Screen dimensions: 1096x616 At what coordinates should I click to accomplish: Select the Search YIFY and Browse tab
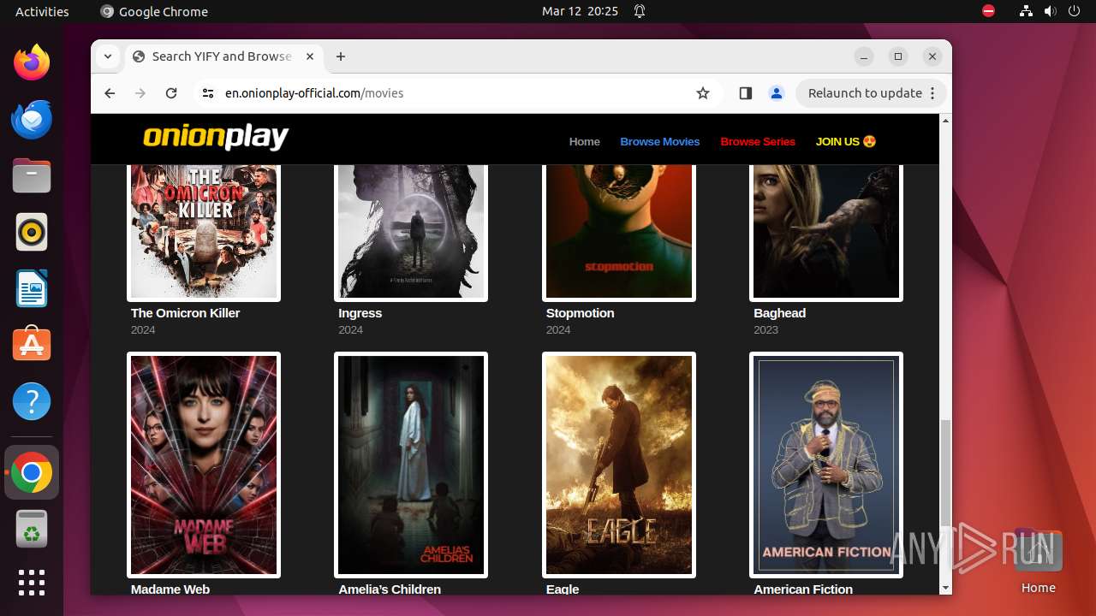pyautogui.click(x=224, y=56)
